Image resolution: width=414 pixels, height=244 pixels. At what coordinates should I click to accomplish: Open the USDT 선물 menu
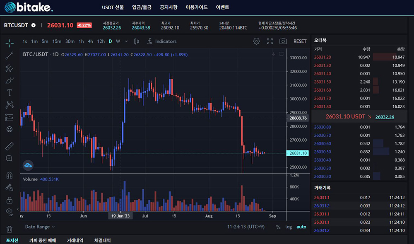(113, 7)
